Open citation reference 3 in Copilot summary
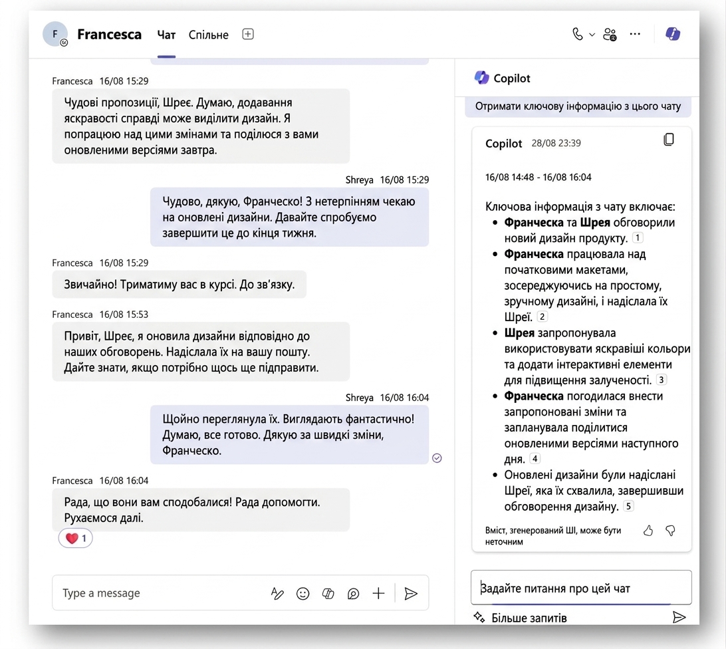 (x=661, y=380)
